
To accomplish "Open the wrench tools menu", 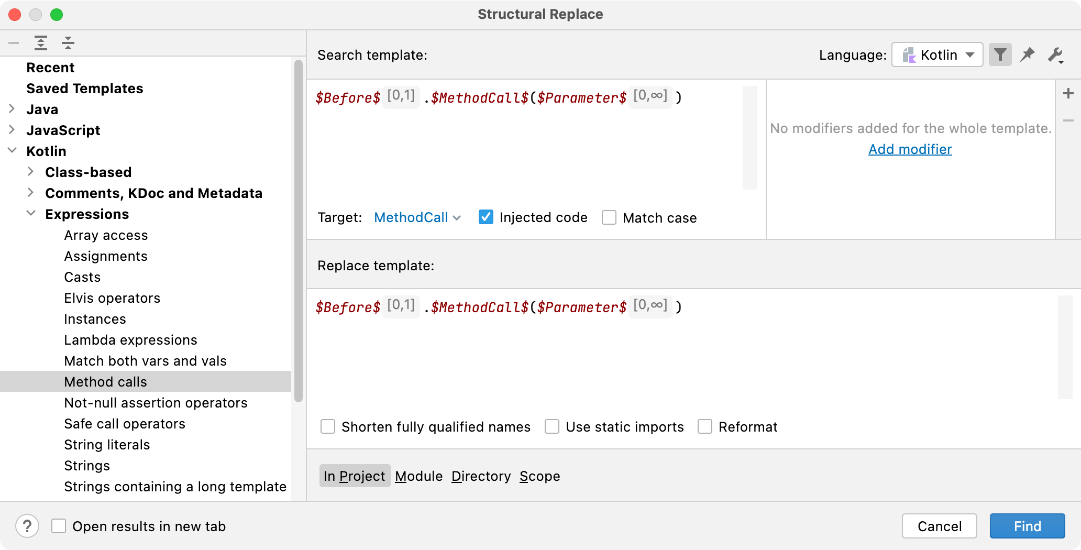I will [x=1055, y=54].
